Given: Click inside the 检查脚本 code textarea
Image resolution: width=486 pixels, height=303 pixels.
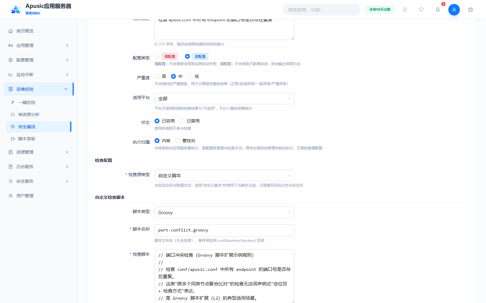Looking at the screenshot, I should (x=224, y=276).
